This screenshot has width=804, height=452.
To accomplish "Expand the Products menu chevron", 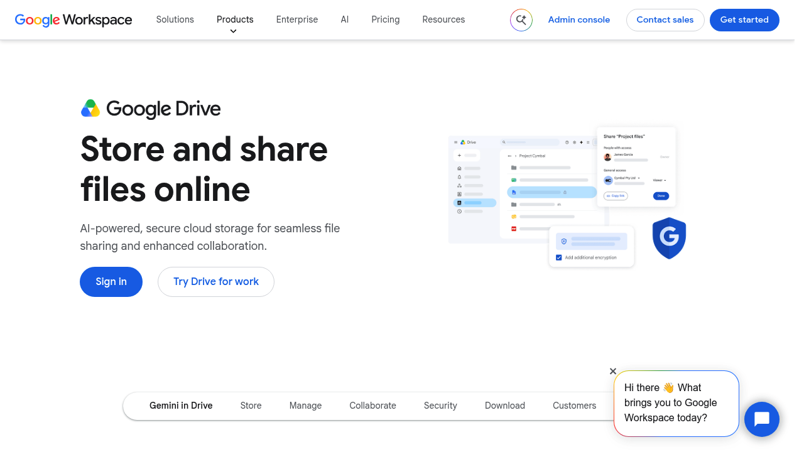I will (234, 31).
